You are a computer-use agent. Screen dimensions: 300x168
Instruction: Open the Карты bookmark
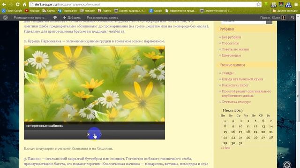click(x=49, y=11)
